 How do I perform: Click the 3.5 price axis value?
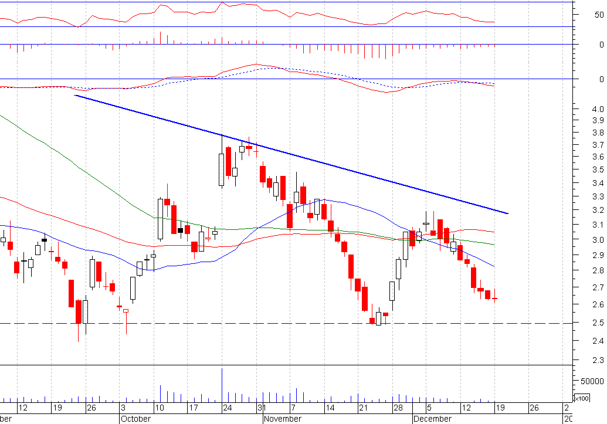(x=598, y=169)
